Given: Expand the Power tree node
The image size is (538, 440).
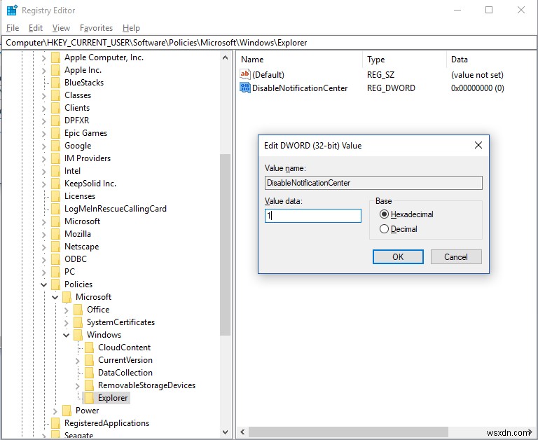Looking at the screenshot, I should point(55,411).
